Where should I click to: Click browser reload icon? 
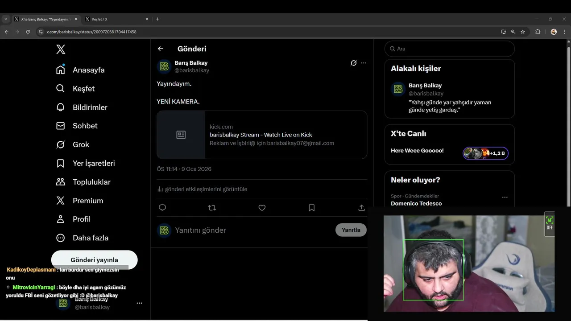coord(28,32)
